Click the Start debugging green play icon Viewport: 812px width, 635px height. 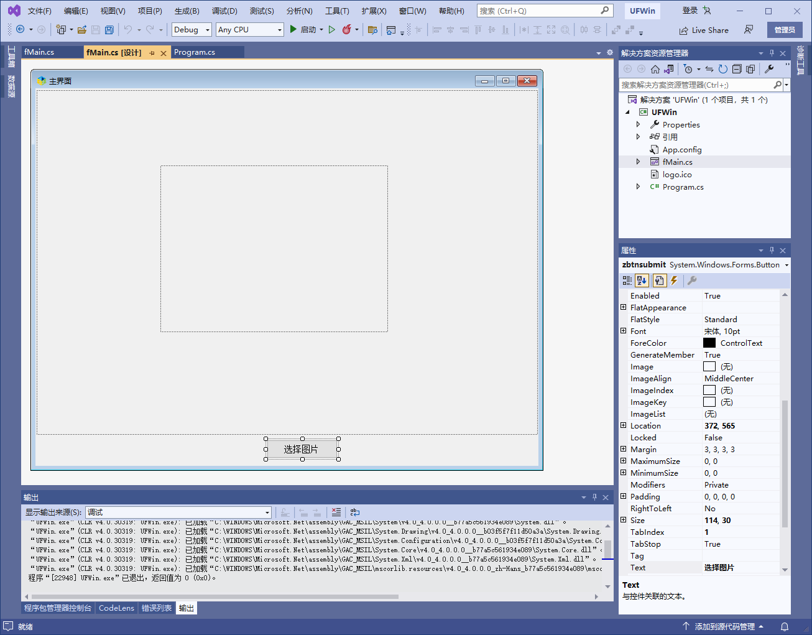pos(293,29)
